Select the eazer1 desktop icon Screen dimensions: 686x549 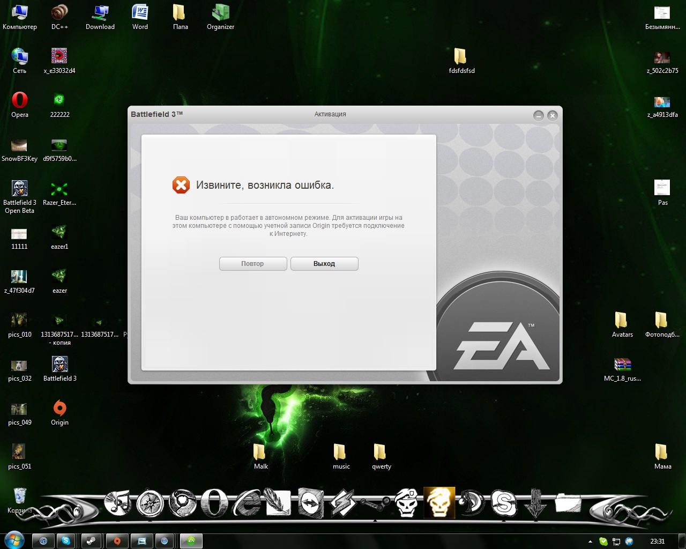pyautogui.click(x=59, y=237)
